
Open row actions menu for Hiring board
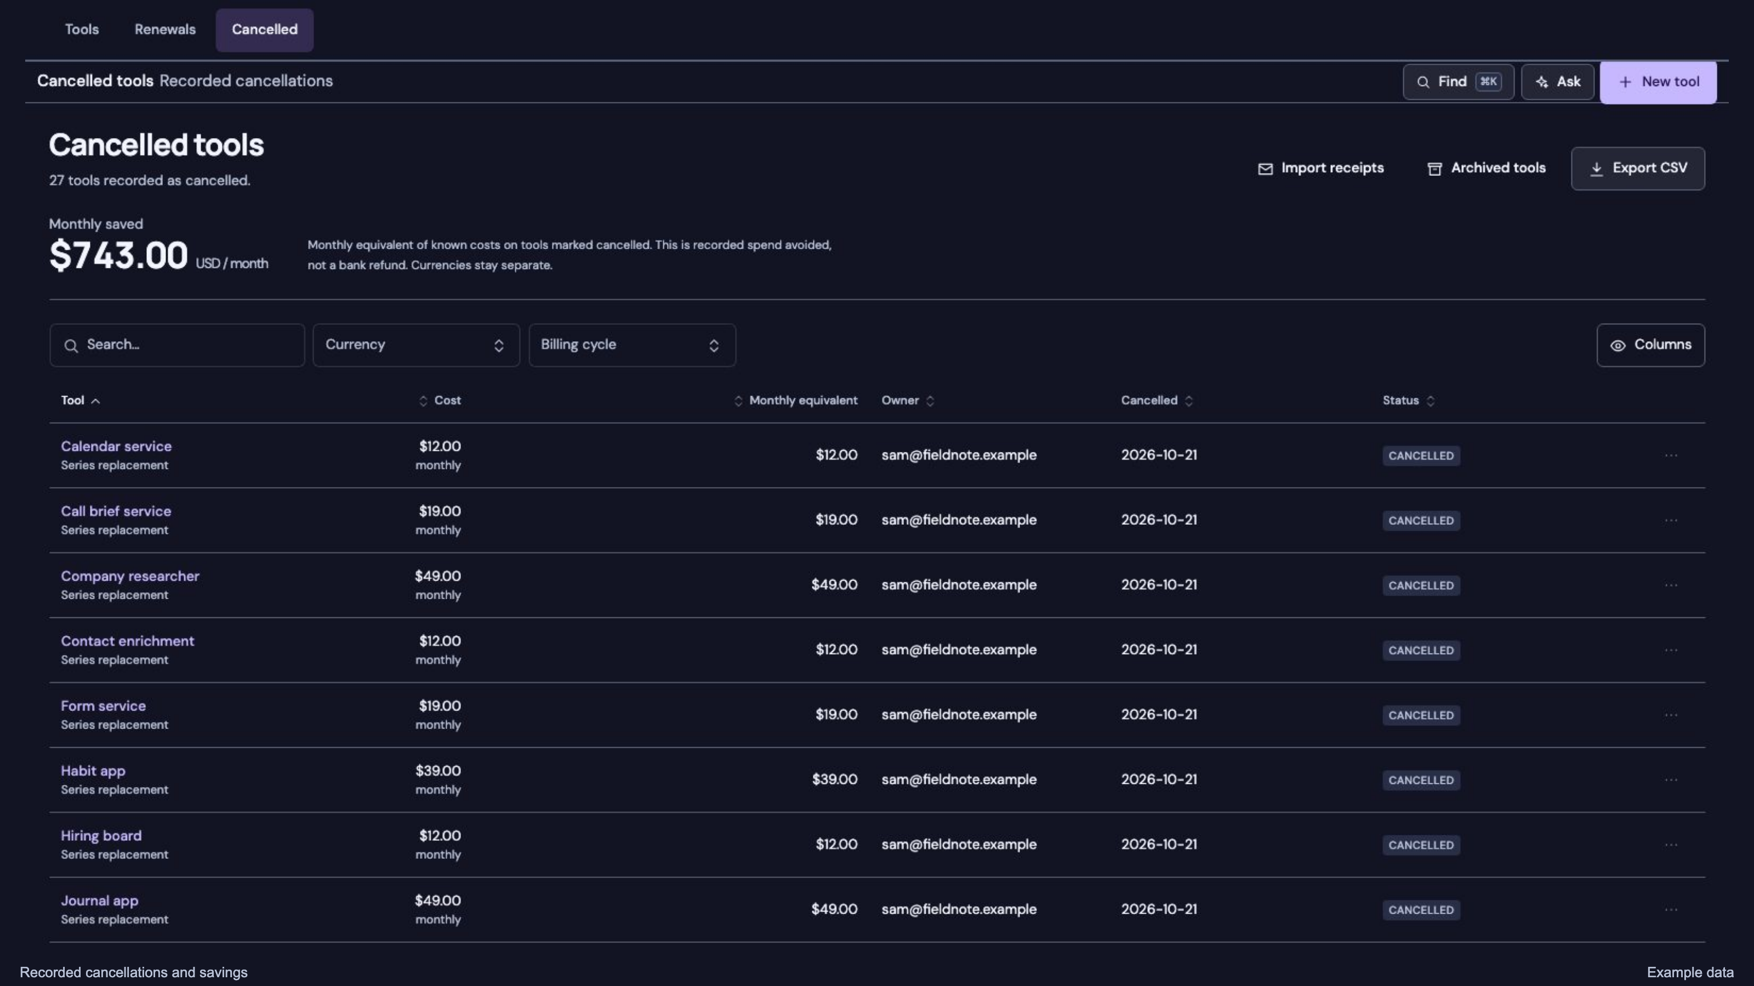click(1671, 845)
